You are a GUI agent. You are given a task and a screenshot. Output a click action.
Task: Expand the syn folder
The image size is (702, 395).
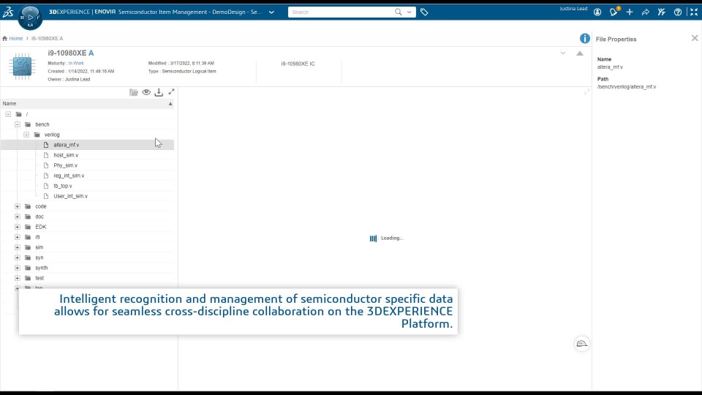point(17,257)
